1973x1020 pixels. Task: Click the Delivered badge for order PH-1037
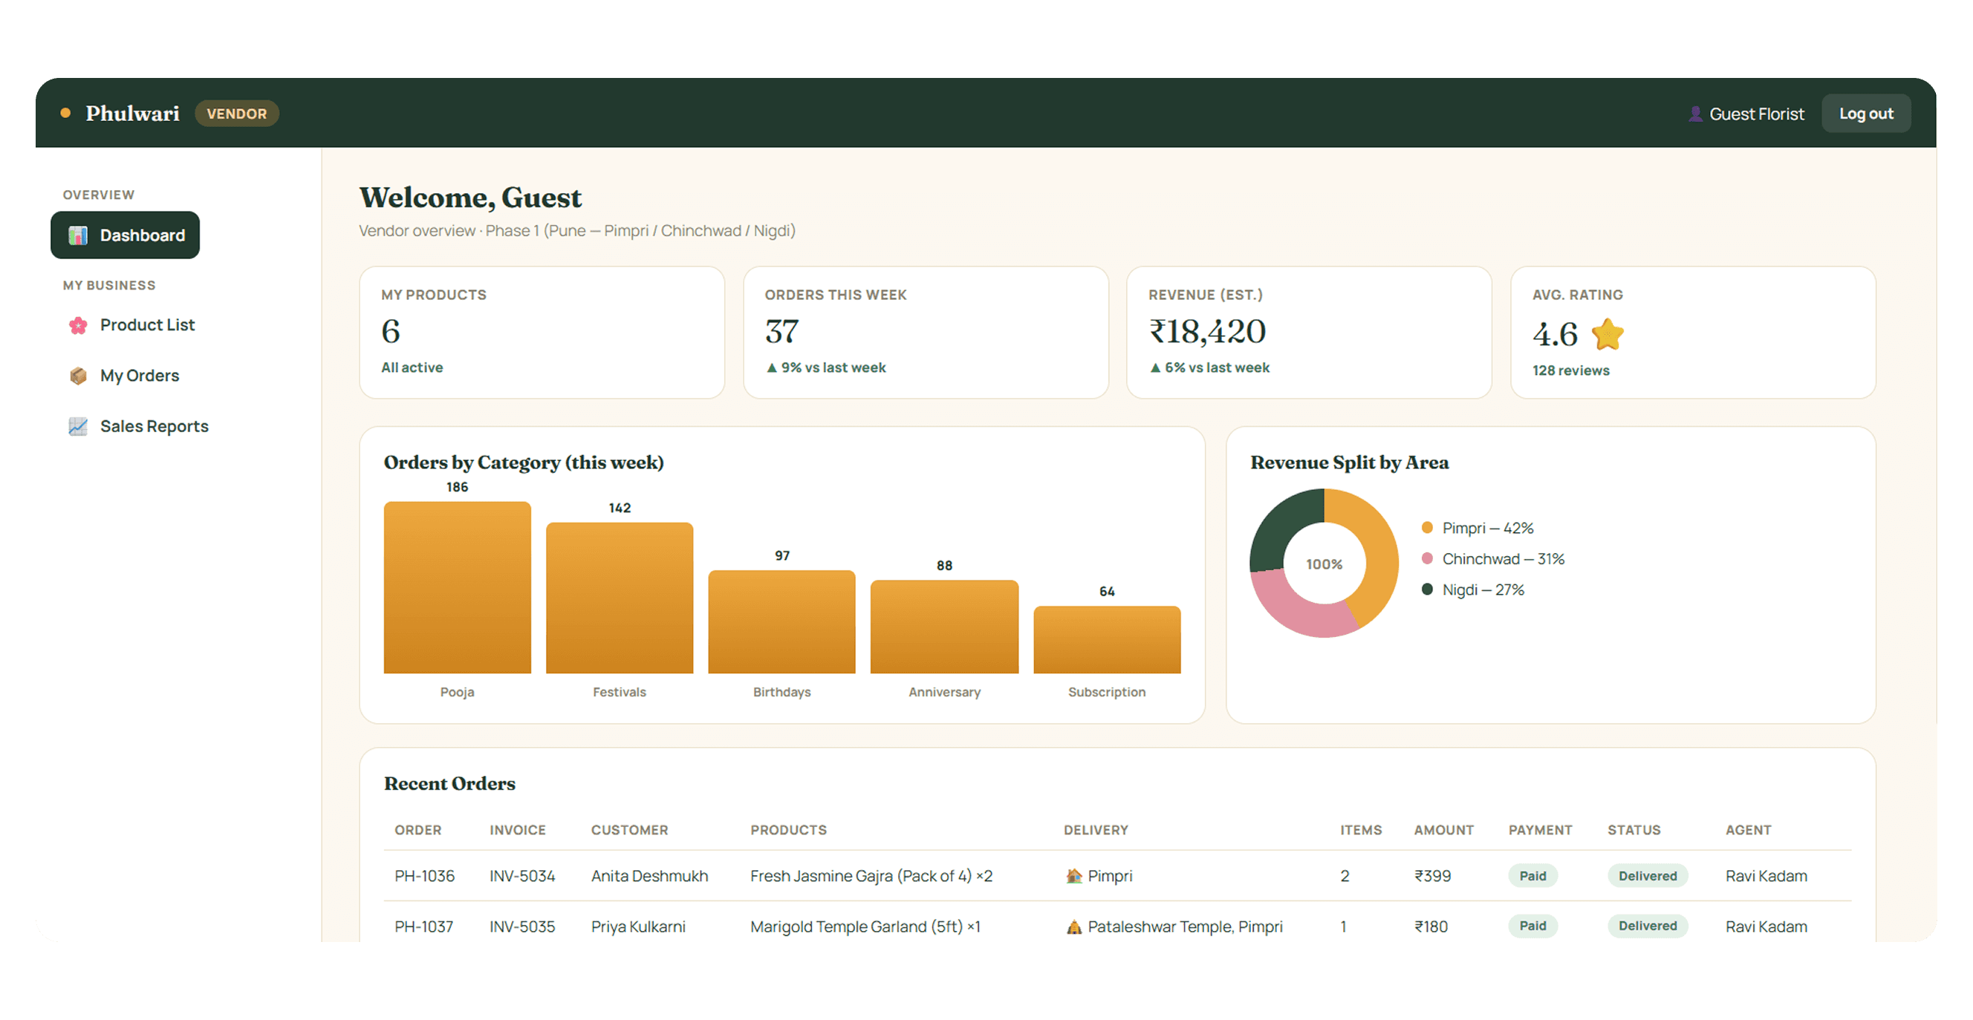point(1648,926)
